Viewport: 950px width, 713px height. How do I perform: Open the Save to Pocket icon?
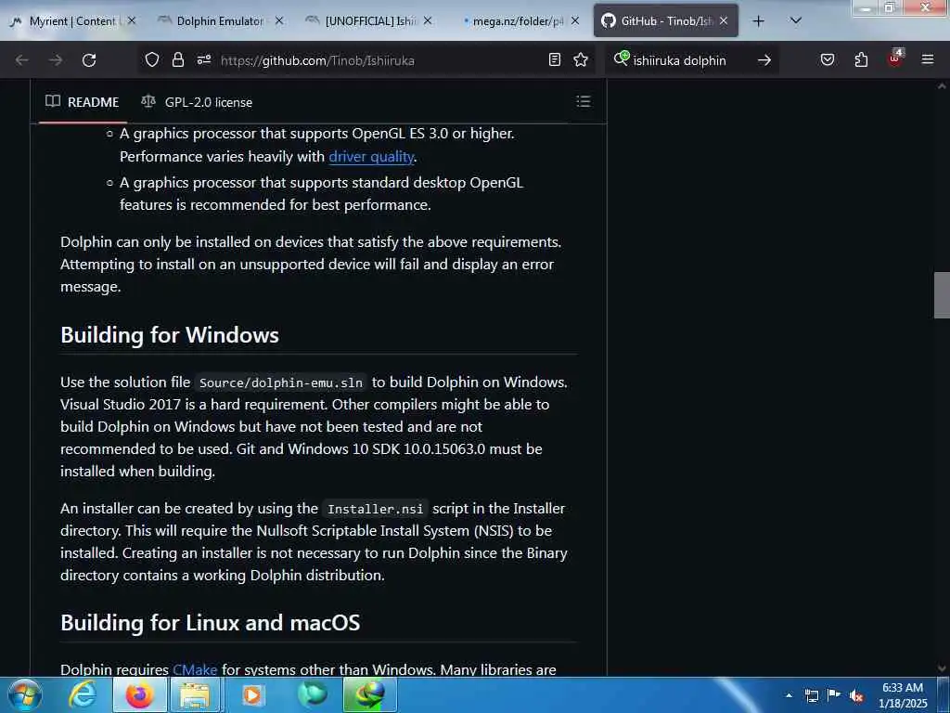click(828, 59)
